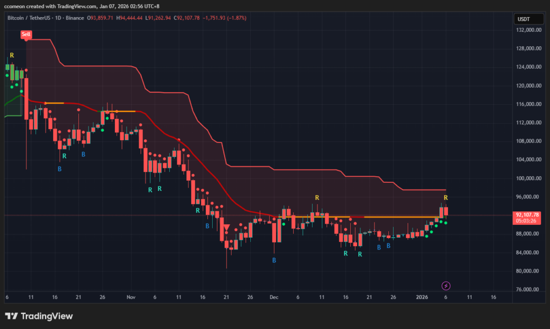Click the yellow R marker near December 11
This screenshot has width=550, height=329.
[317, 198]
